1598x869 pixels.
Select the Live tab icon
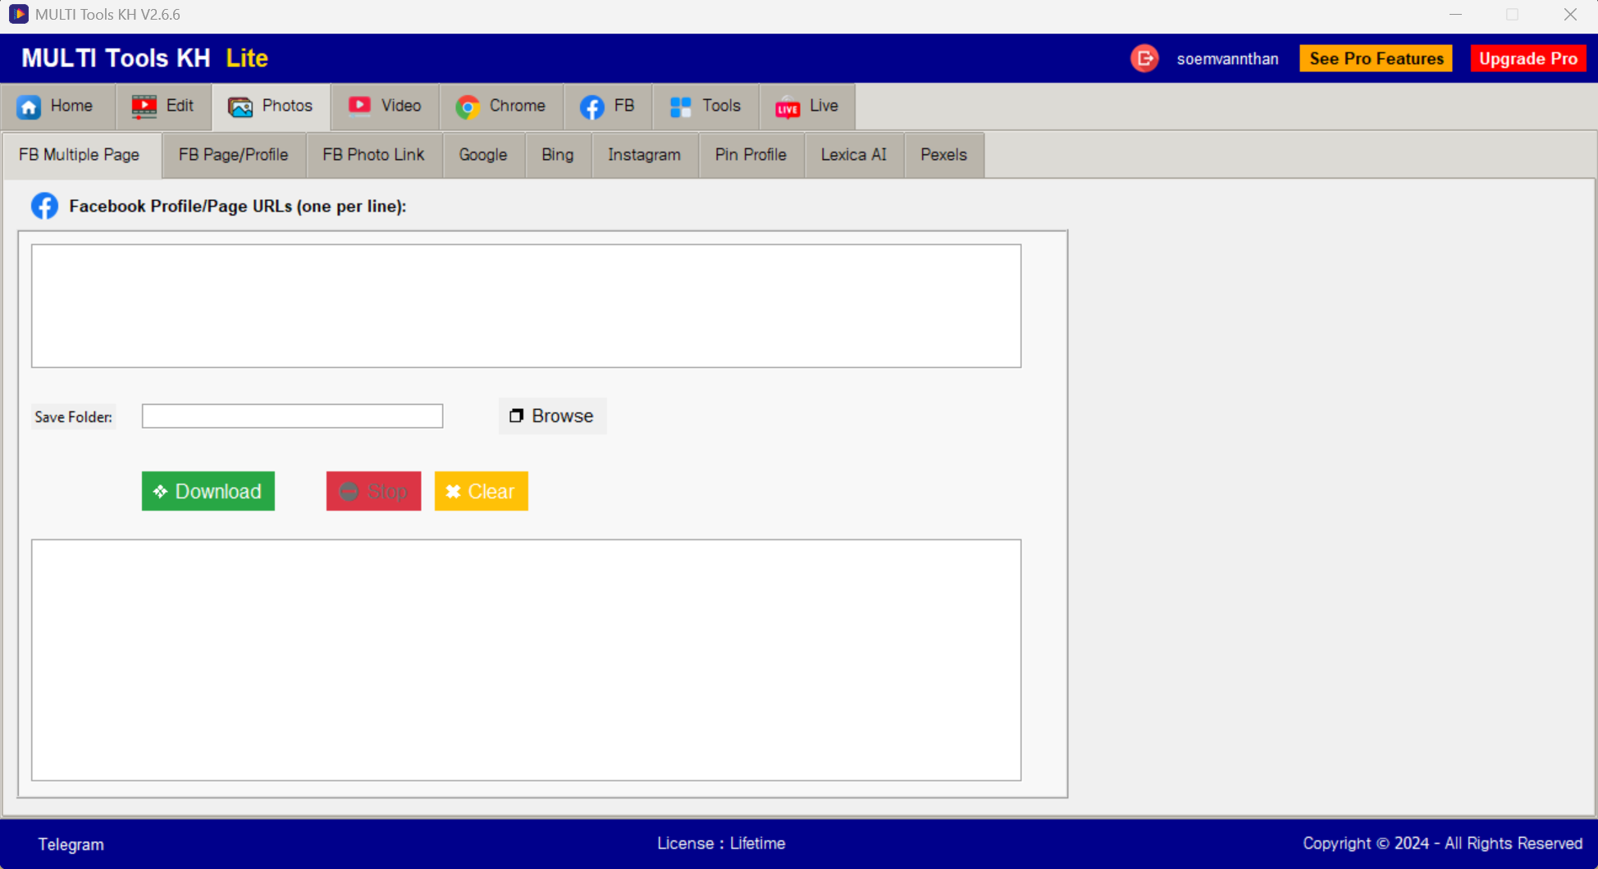(x=788, y=107)
